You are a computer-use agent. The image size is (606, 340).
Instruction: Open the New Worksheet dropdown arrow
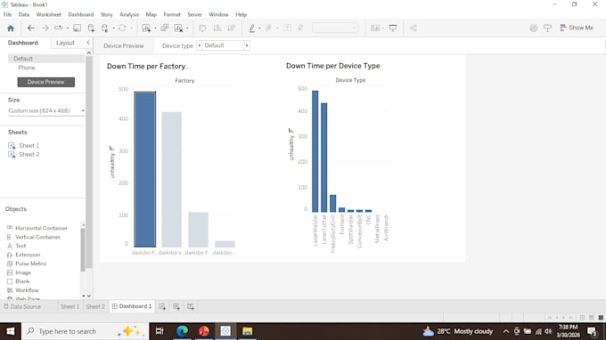[x=155, y=28]
